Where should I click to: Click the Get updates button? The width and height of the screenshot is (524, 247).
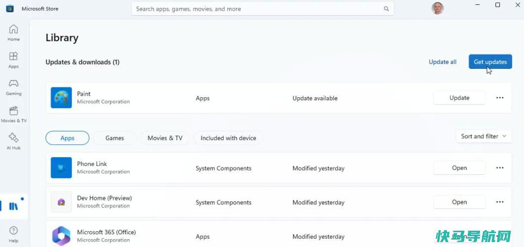(490, 62)
